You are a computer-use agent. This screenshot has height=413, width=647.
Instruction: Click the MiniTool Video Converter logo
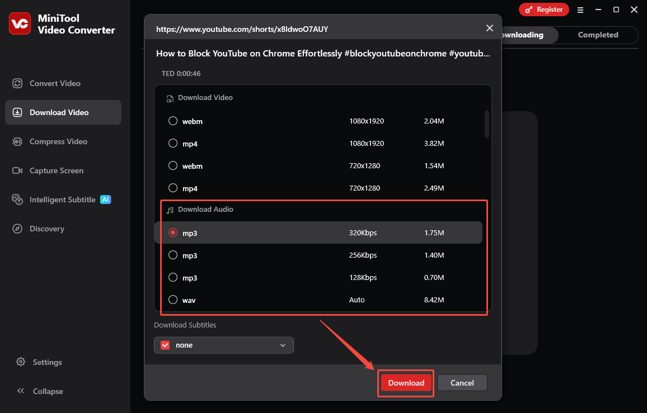coord(20,23)
